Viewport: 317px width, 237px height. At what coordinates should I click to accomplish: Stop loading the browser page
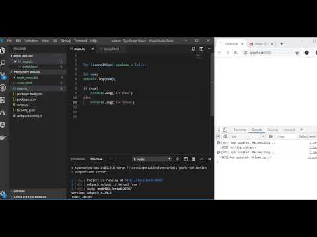(x=236, y=53)
